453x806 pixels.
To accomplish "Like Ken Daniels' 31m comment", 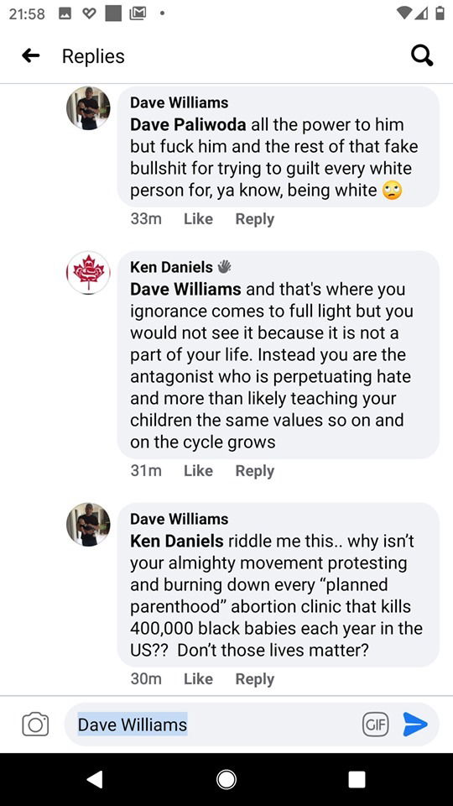I will coord(198,471).
